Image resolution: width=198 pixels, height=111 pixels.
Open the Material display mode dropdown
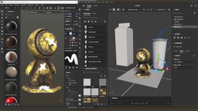click(x=55, y=12)
